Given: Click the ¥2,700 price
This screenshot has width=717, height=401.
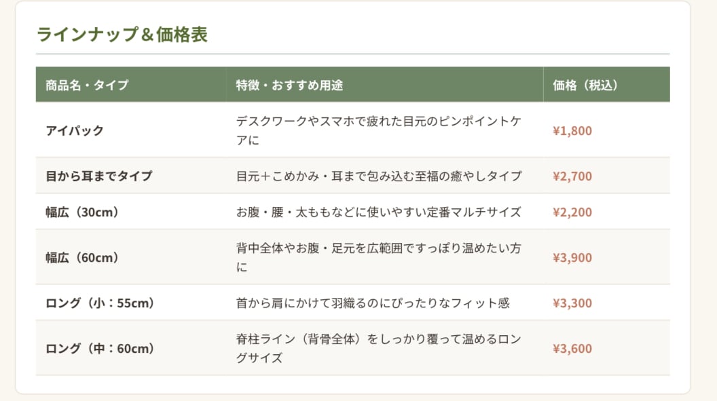Looking at the screenshot, I should click(572, 176).
